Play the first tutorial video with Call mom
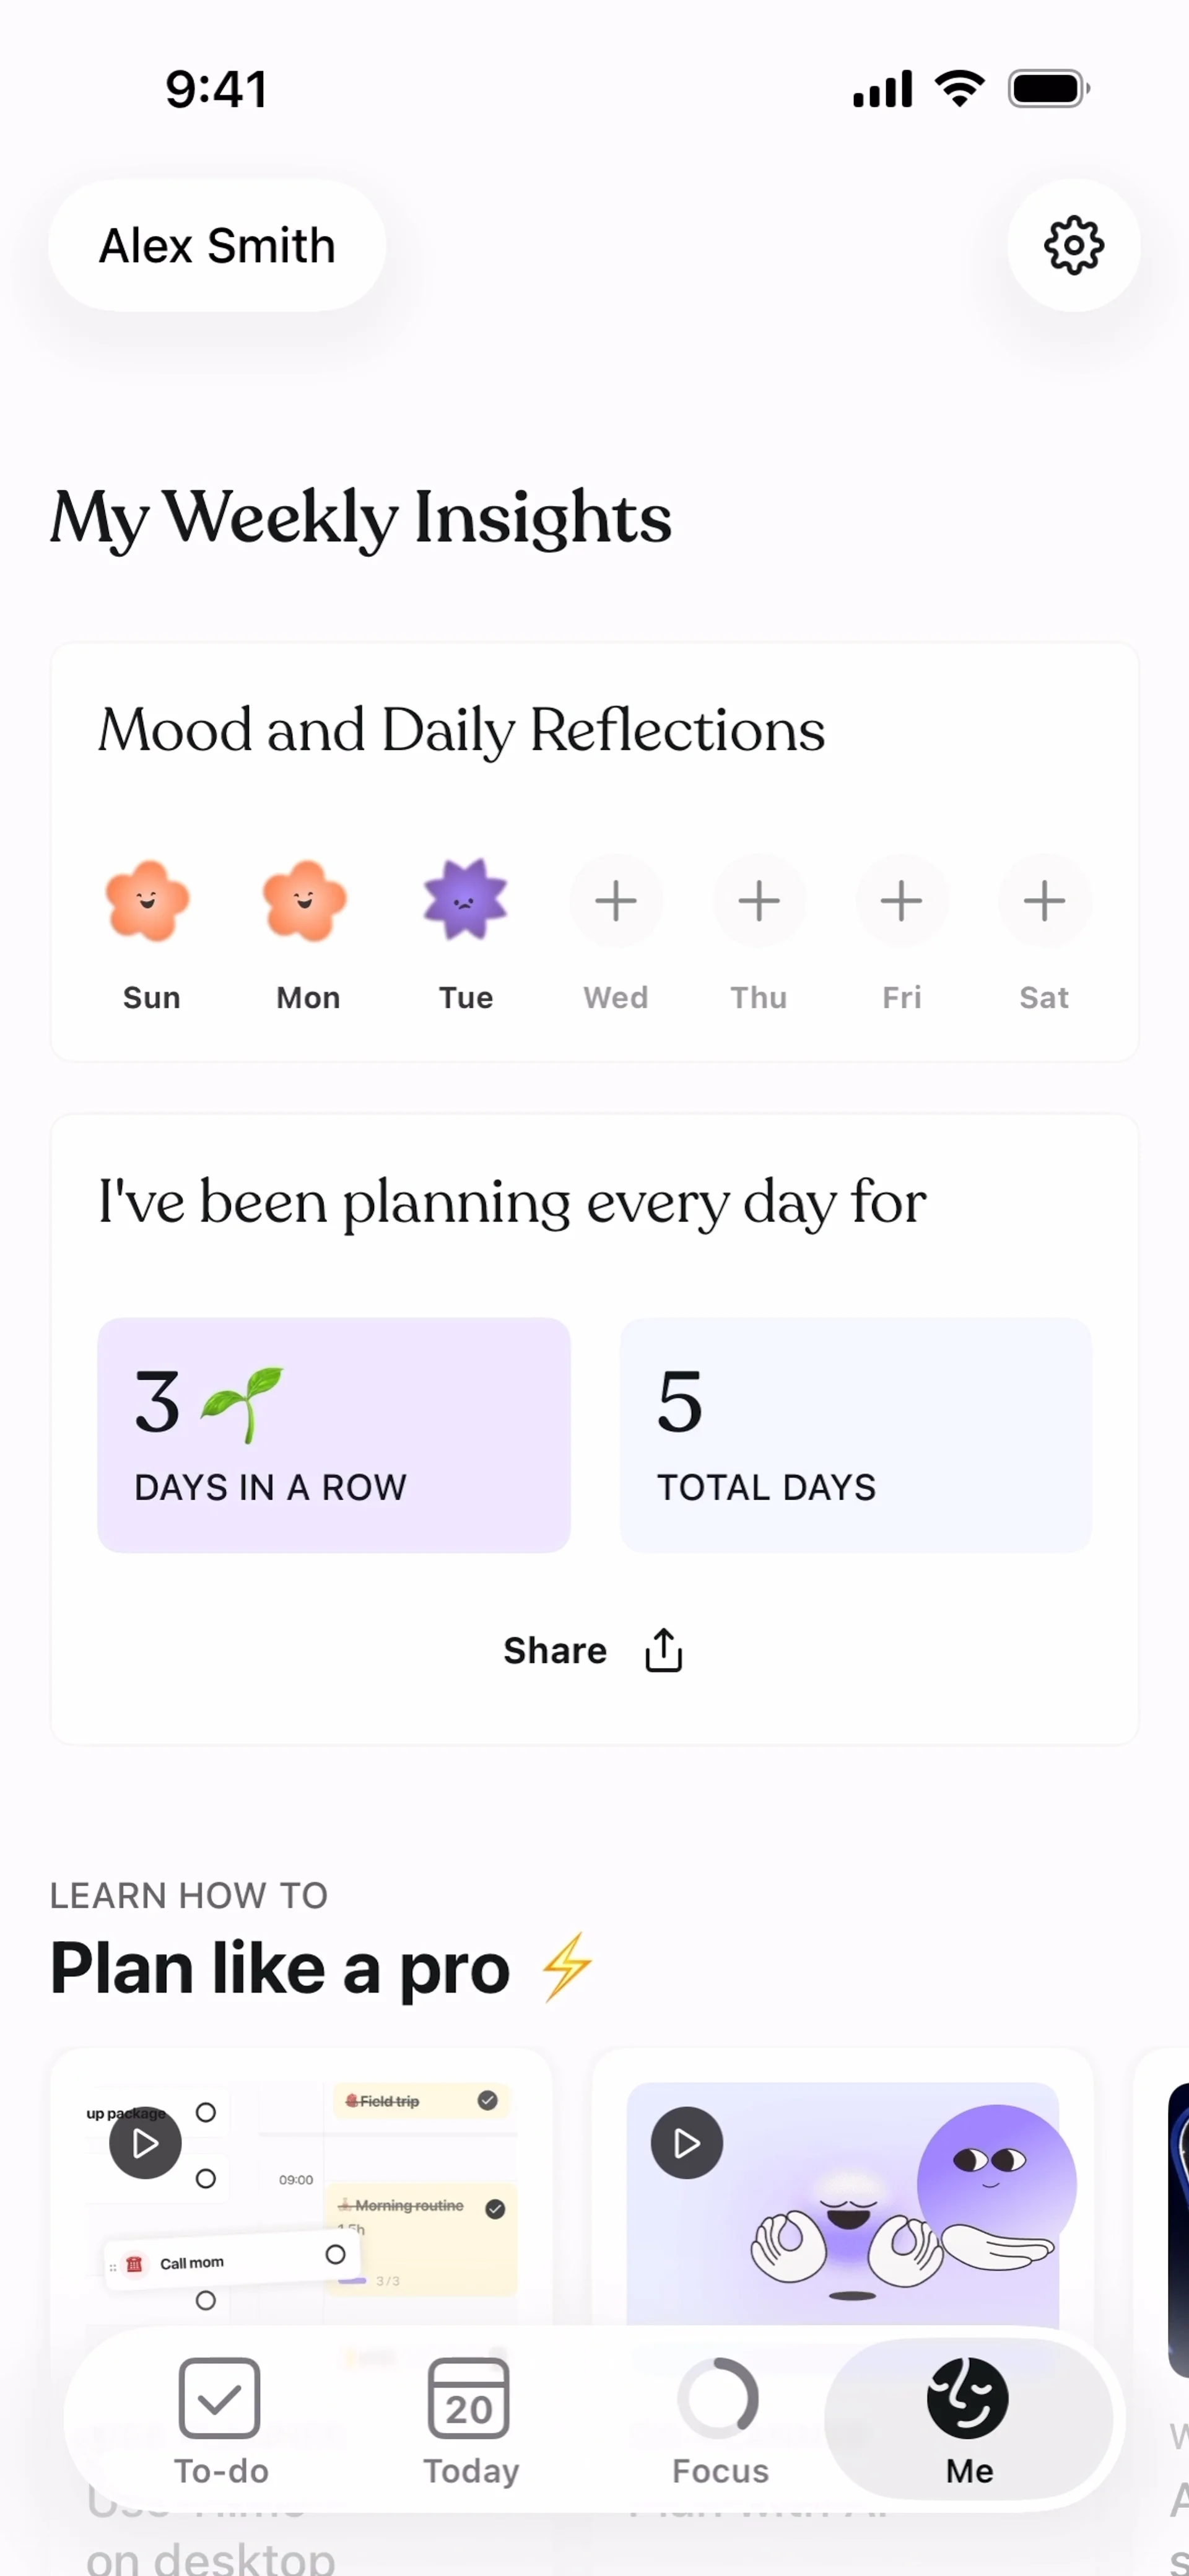The height and width of the screenshot is (2576, 1189). point(146,2143)
